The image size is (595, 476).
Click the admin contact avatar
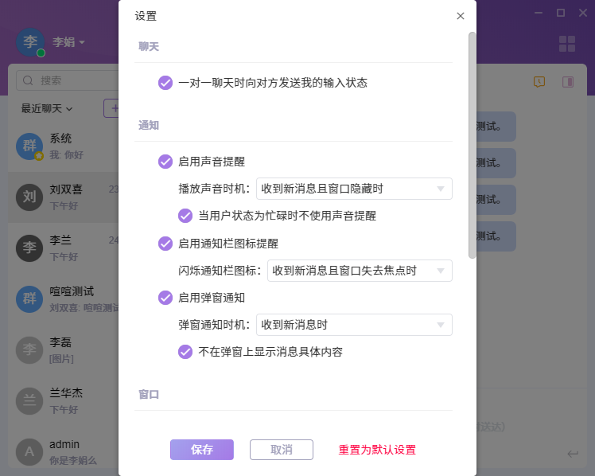(29, 451)
